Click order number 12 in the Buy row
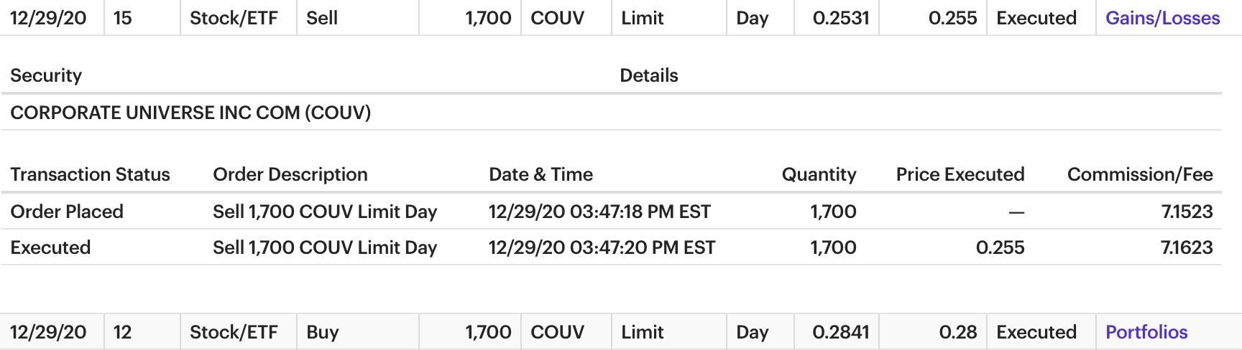Viewport: 1242px width, 350px height. (x=123, y=332)
